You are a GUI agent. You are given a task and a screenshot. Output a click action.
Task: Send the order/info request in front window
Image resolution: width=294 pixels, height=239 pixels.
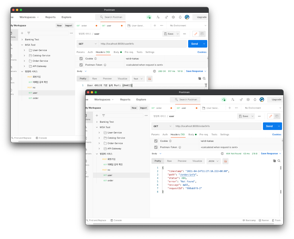[269, 126]
